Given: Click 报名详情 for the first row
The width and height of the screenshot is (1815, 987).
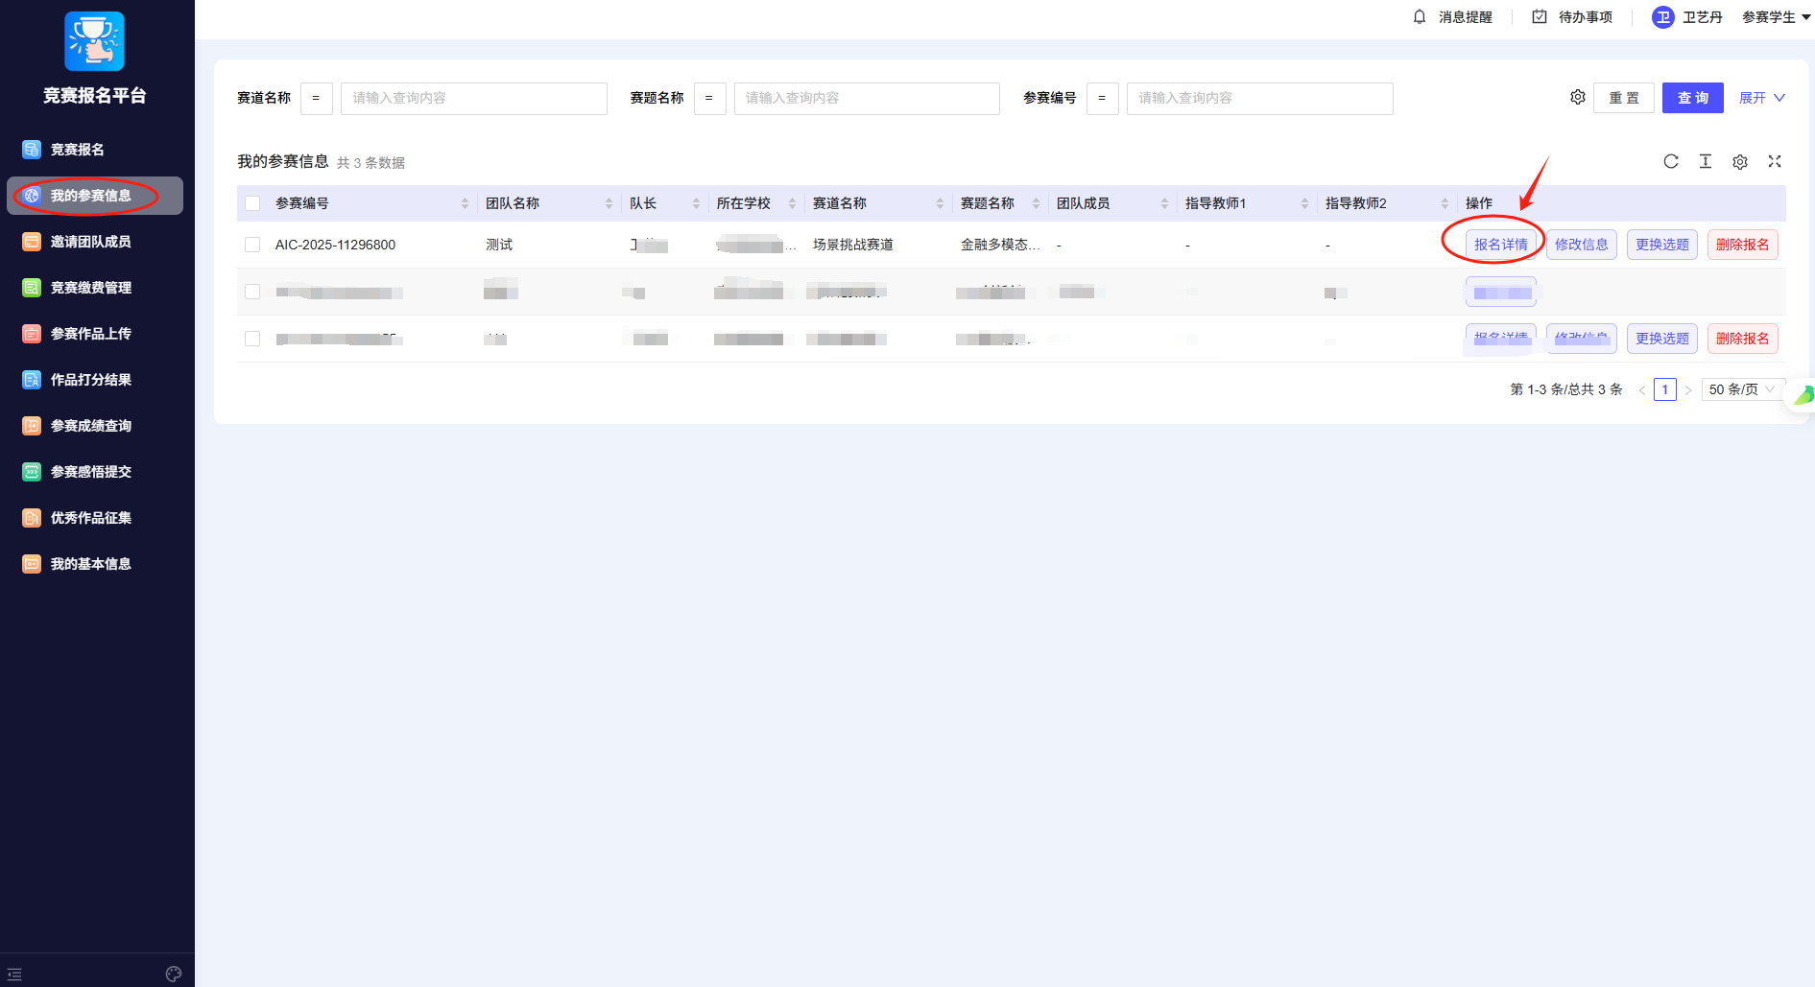Looking at the screenshot, I should [x=1500, y=245].
